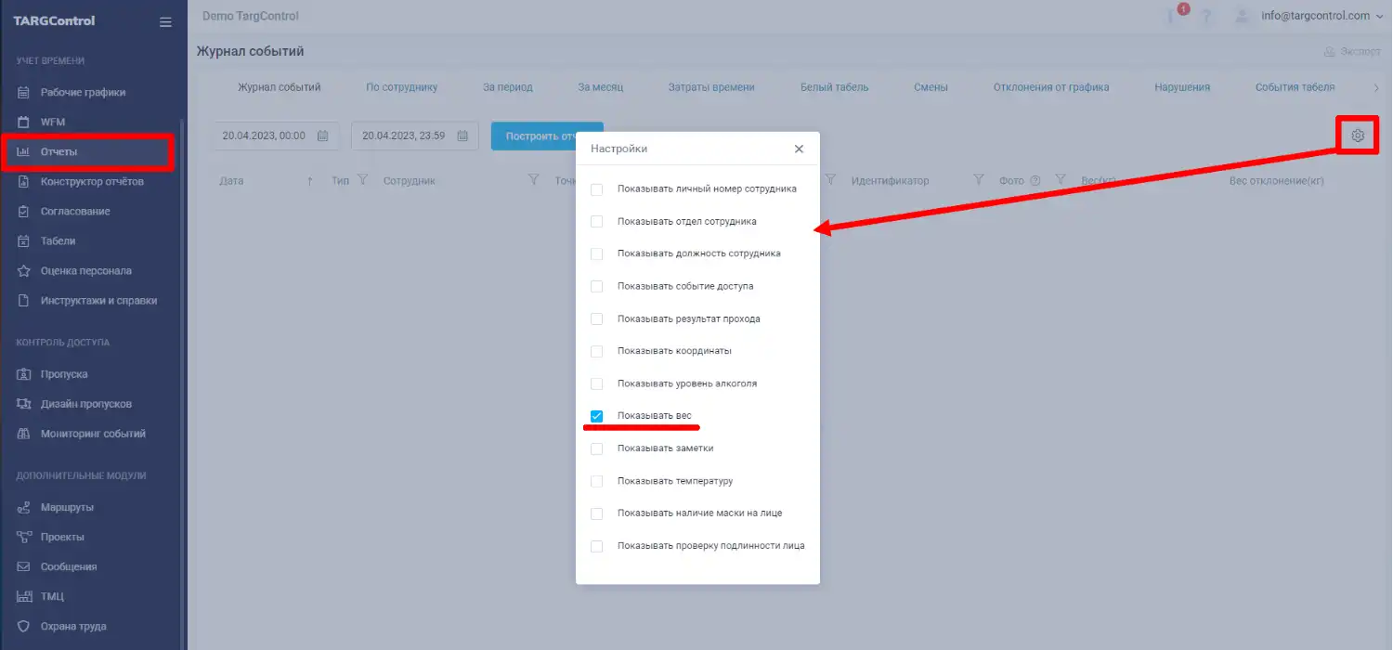1393x650 pixels.
Task: Open notifications with red badge
Action: 1175,15
